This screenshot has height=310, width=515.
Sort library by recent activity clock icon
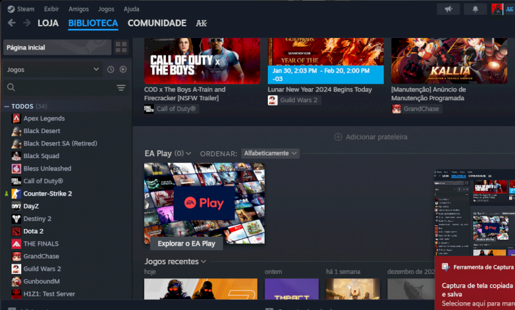(111, 69)
